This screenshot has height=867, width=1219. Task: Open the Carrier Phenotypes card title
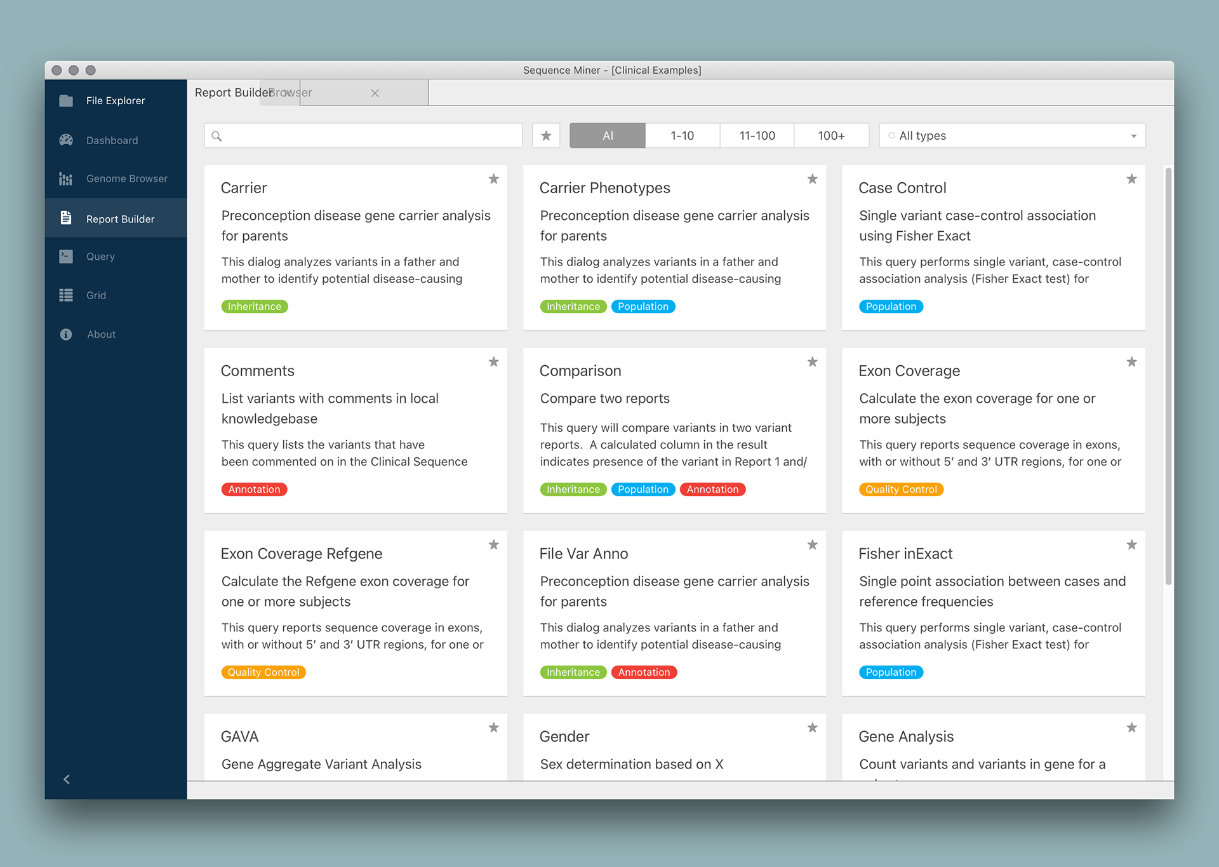pos(604,188)
